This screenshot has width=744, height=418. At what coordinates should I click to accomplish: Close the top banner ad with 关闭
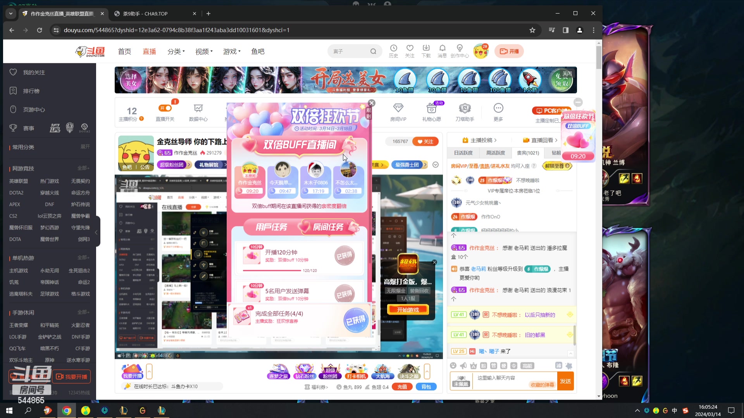567,73
